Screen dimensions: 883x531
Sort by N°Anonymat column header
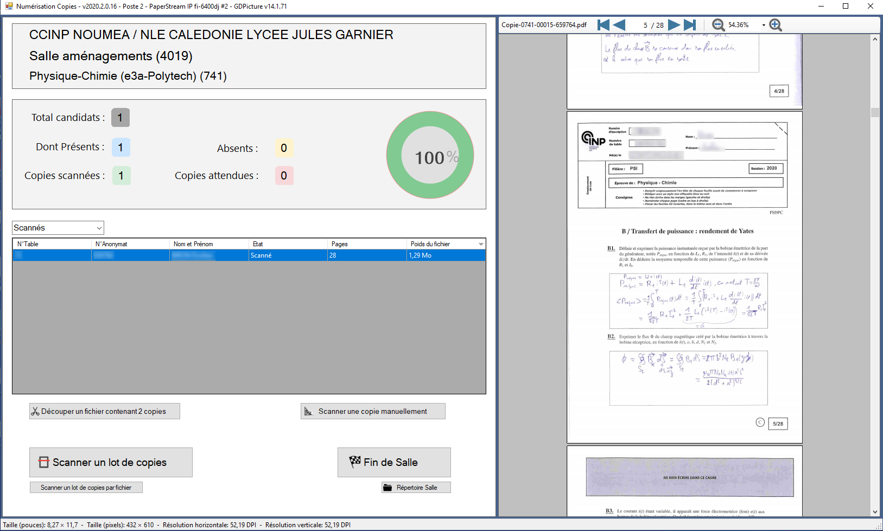(x=130, y=244)
